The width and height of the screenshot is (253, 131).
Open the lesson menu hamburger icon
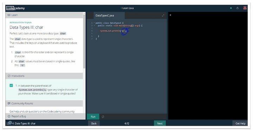click(x=8, y=123)
